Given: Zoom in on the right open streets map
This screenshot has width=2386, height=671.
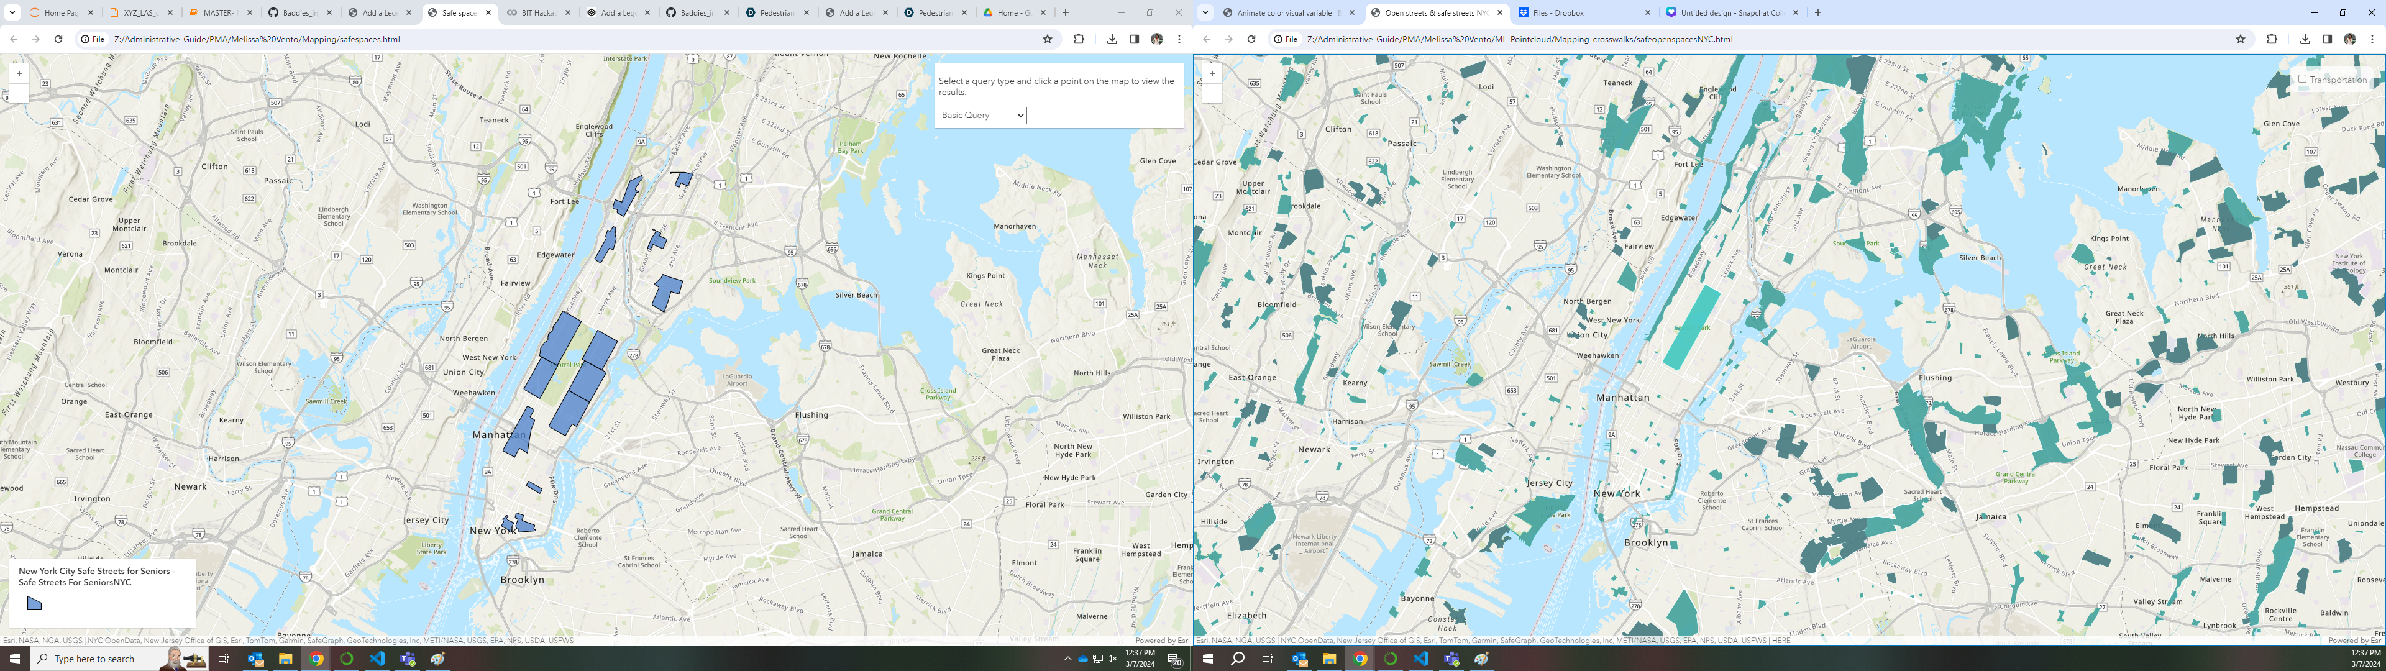Looking at the screenshot, I should [x=1212, y=74].
